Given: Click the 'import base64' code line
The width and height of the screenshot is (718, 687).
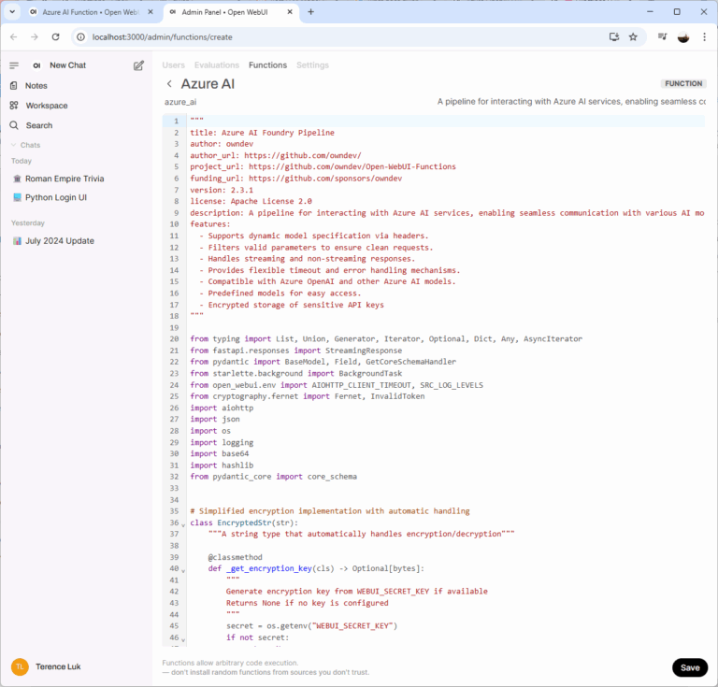Looking at the screenshot, I should click(x=220, y=453).
